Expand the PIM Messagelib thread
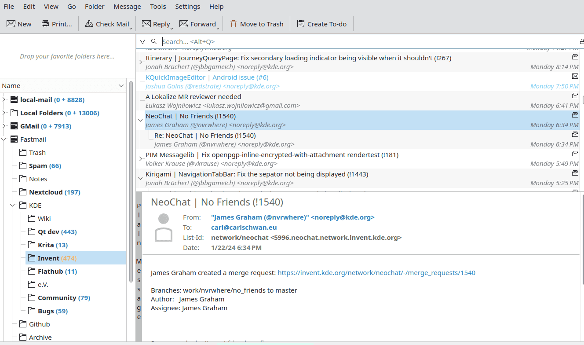The image size is (584, 345). (140, 159)
